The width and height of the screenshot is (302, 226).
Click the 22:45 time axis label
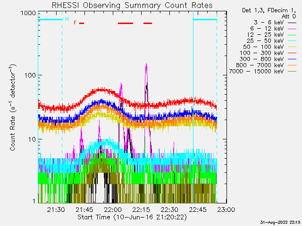pyautogui.click(x=198, y=210)
